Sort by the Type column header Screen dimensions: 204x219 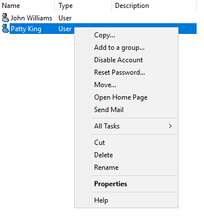[x=83, y=6]
